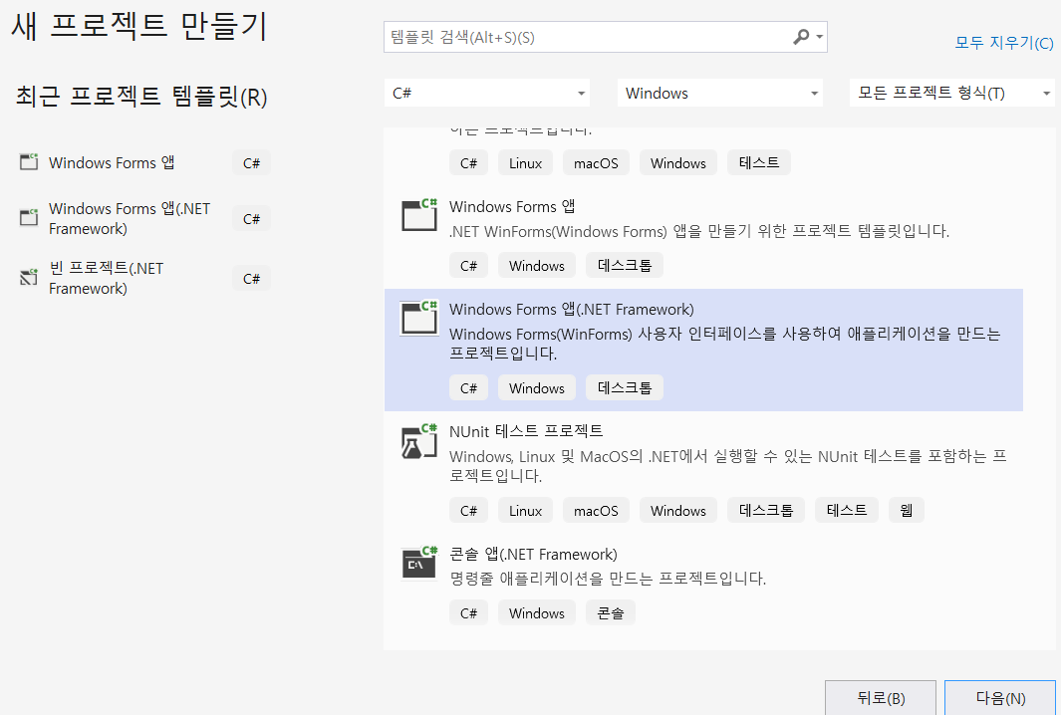1061x715 pixels.
Task: Select 콘솔 앱(.NET Framework) template title
Action: coord(533,555)
